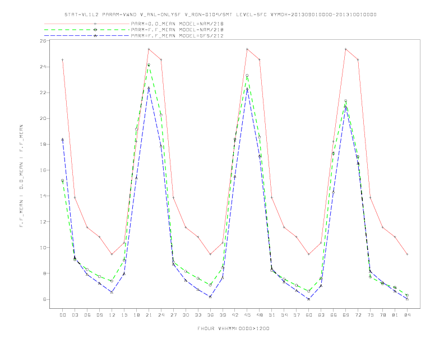This screenshot has width=444, height=343.
Task: Click x-axis forecast hour label 66
Action: [334, 315]
